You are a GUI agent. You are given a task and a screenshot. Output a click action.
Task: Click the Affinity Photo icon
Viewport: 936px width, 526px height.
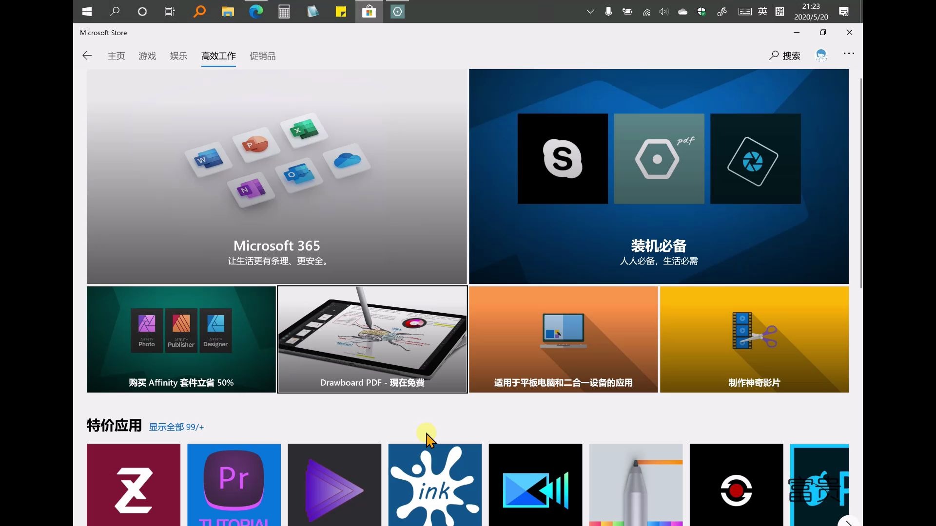147,330
